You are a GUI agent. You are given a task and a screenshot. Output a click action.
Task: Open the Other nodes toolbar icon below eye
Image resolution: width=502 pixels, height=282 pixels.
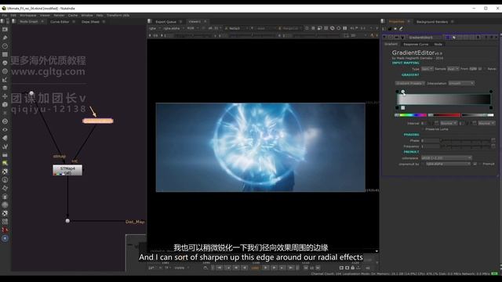5,138
